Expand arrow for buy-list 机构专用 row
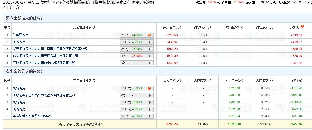This screenshot has width=312, height=130. [x=150, y=42]
